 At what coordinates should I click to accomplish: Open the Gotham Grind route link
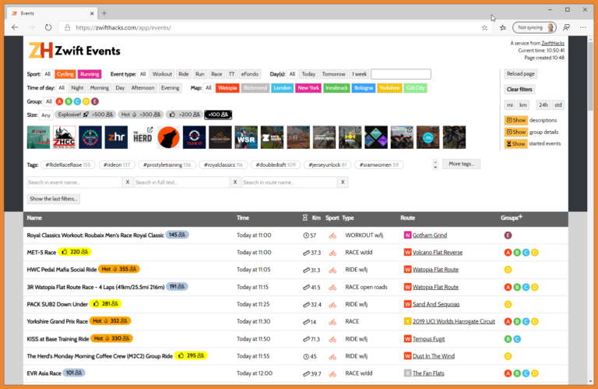[430, 235]
